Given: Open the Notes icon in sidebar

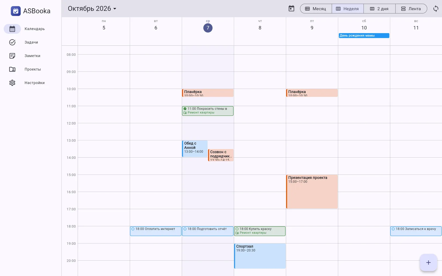Looking at the screenshot, I should click(12, 56).
